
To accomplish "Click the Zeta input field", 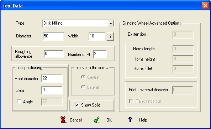I will 52,90.
